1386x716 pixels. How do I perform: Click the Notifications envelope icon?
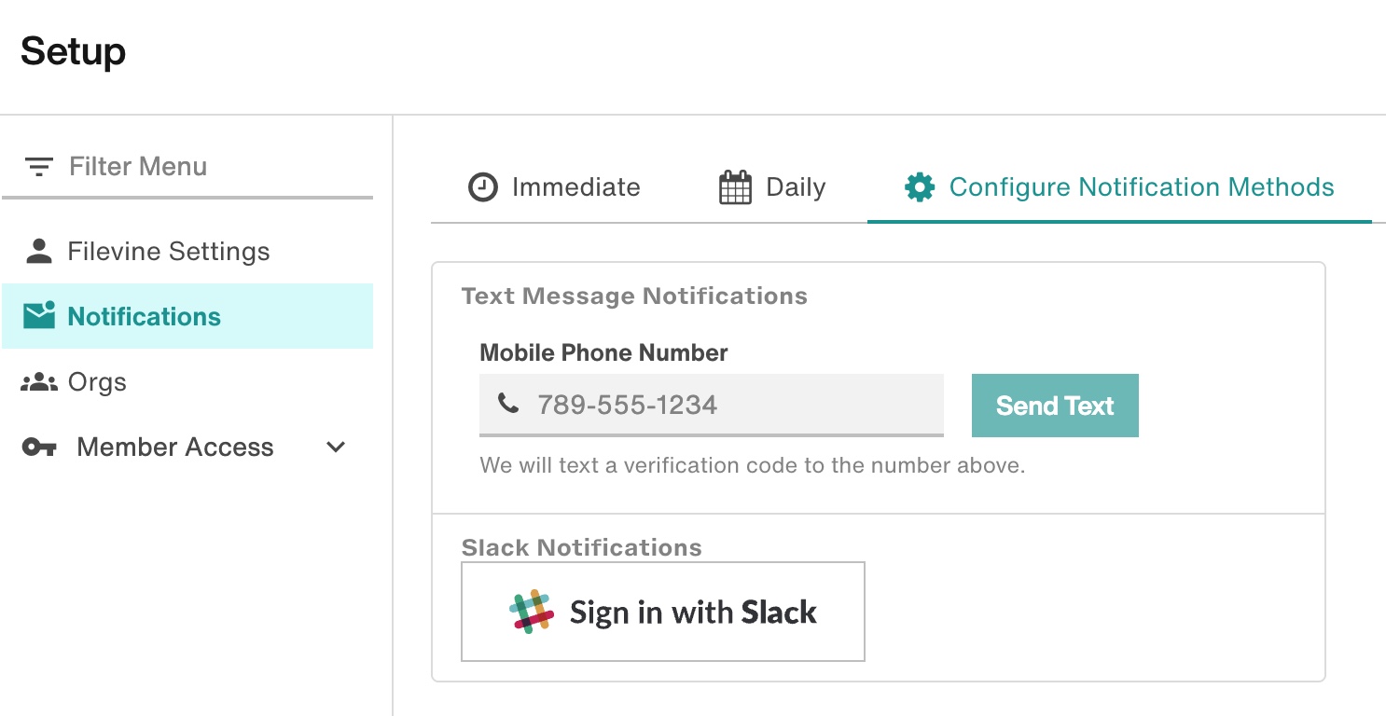pos(39,316)
